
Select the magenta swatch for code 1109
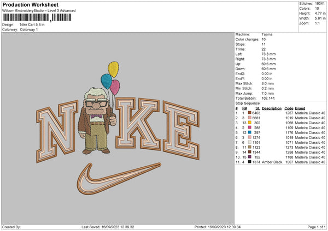(250, 127)
